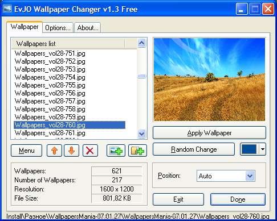The width and height of the screenshot is (277, 221).
Task: Click the Wallpapers list column header
Action: coord(68,44)
